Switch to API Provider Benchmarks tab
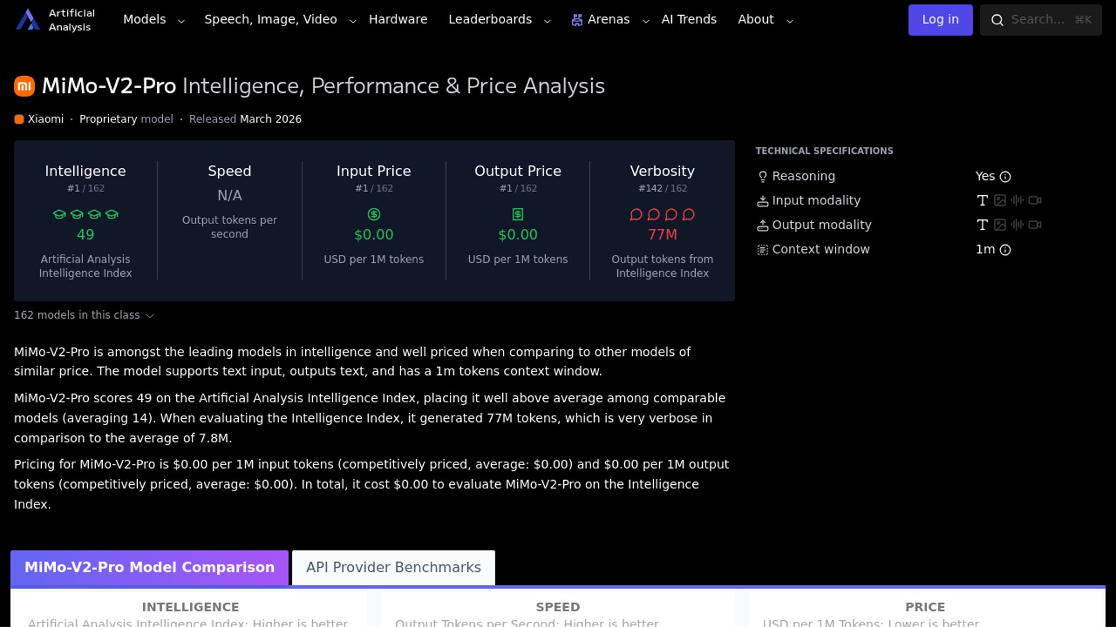Viewport: 1116px width, 627px height. coord(394,568)
